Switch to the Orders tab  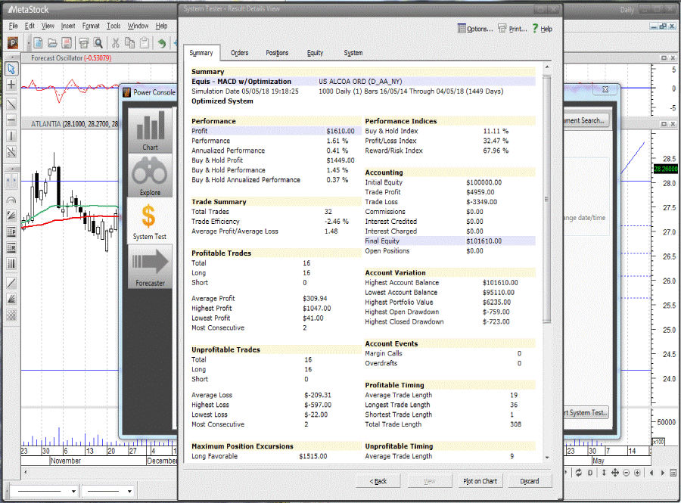point(239,53)
